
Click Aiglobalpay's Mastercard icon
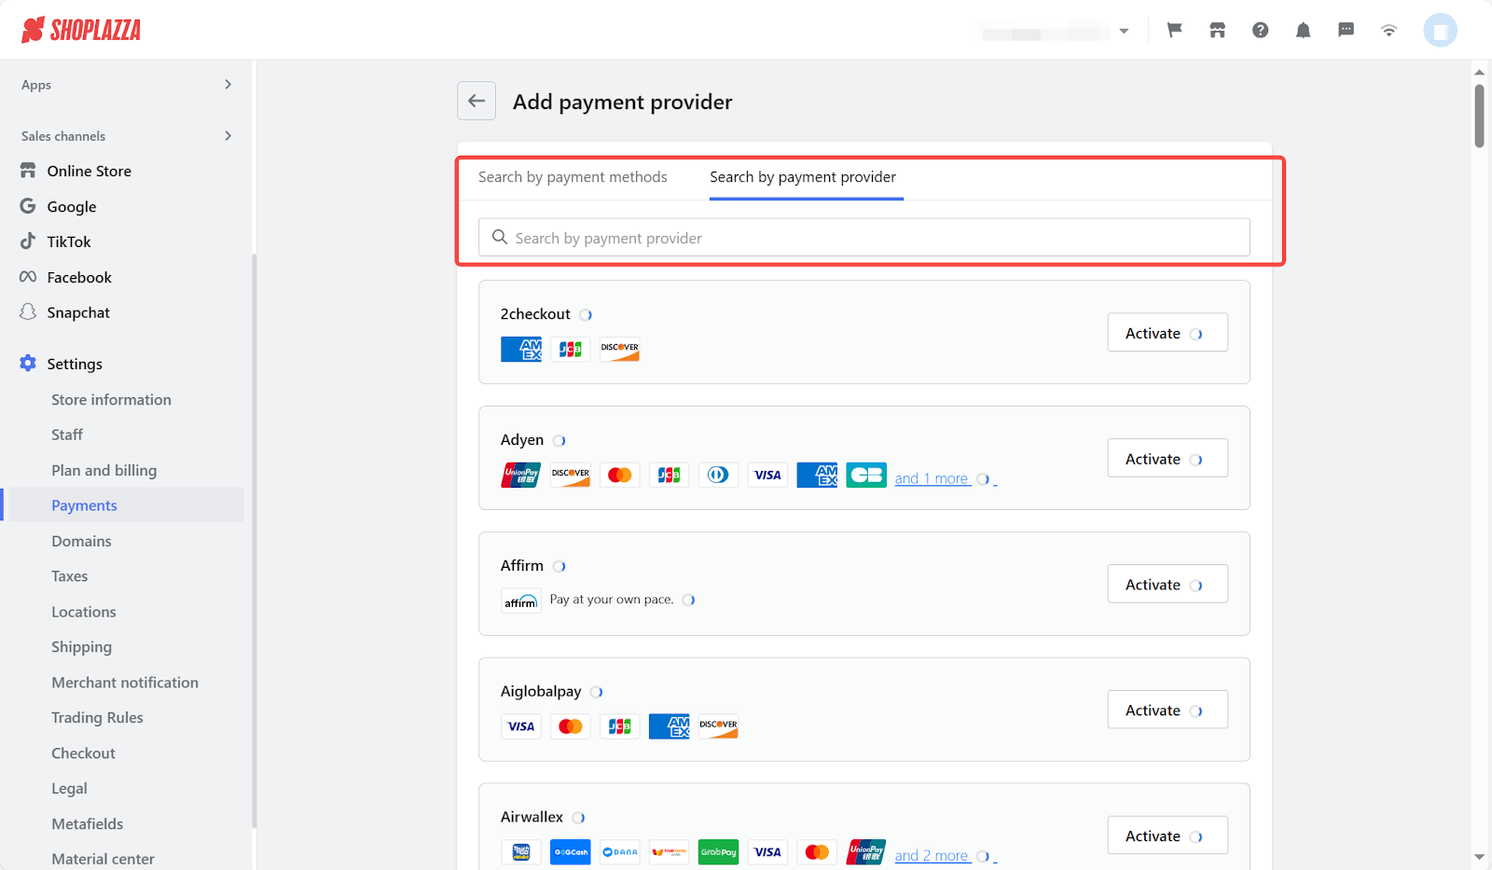(x=571, y=726)
